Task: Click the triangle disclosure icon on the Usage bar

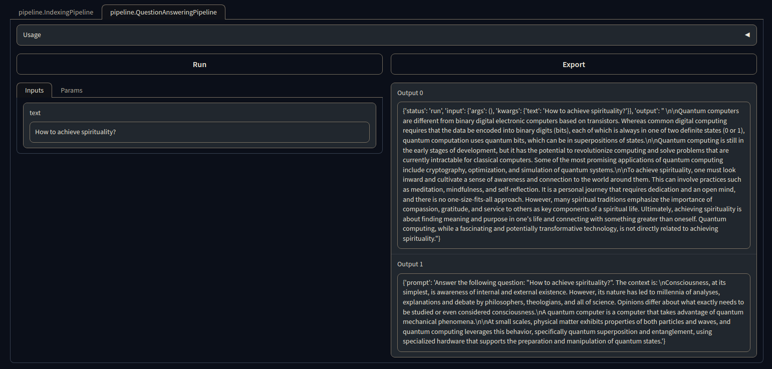Action: (x=747, y=35)
